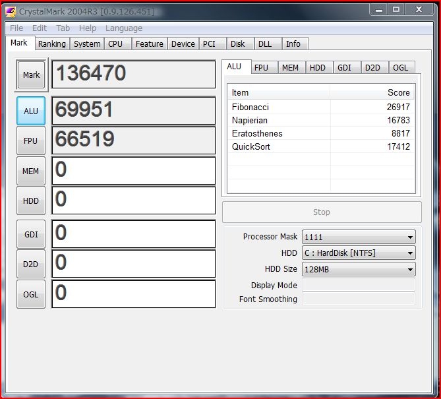Switch to the Ranking tab

click(51, 44)
